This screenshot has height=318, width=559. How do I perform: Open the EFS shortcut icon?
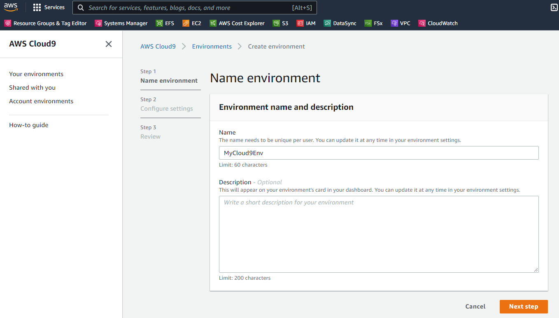159,23
